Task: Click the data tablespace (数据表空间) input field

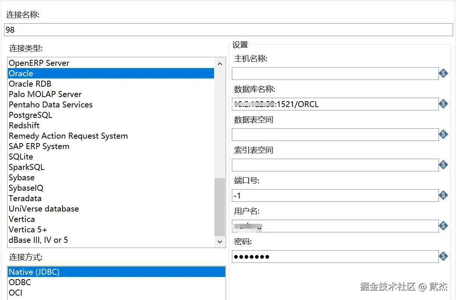Action: 335,135
